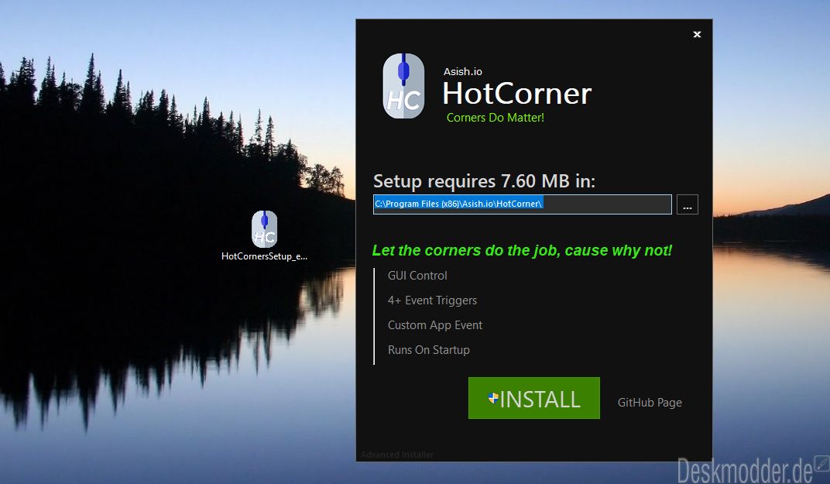Click inside the installation path field

pos(523,204)
